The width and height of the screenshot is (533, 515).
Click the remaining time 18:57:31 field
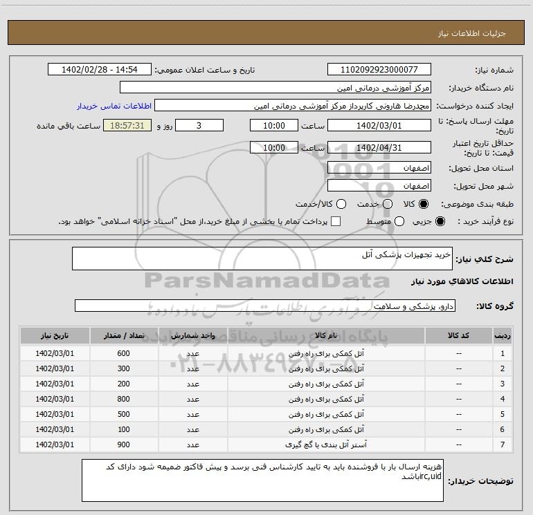pyautogui.click(x=127, y=125)
